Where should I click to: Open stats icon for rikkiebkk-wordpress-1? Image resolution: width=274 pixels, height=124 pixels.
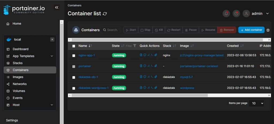point(148,88)
